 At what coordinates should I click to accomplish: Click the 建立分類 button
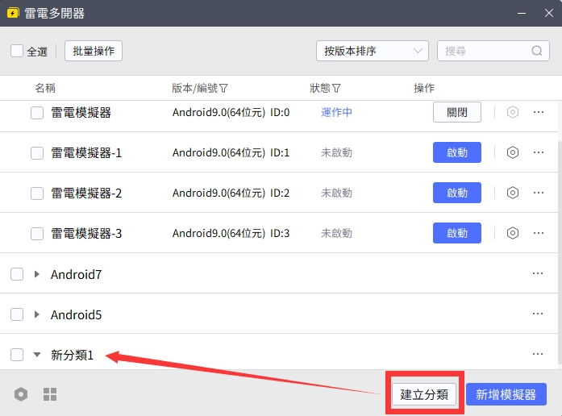pos(424,394)
